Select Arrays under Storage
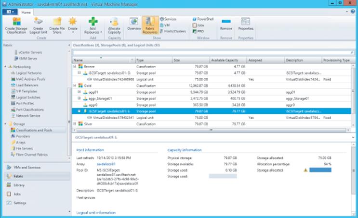The image size is (358, 218). click(x=18, y=142)
